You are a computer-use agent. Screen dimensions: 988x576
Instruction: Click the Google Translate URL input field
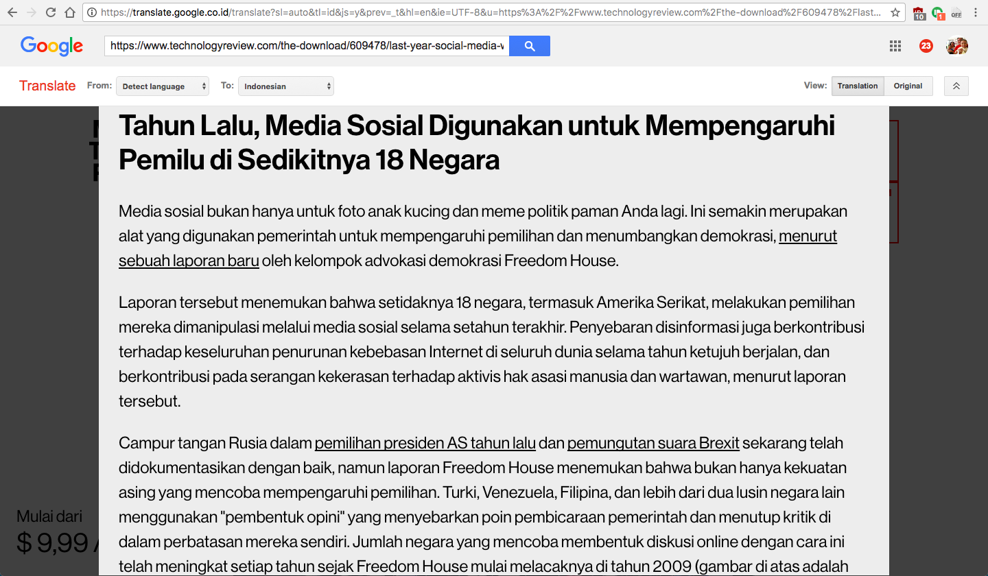point(307,46)
